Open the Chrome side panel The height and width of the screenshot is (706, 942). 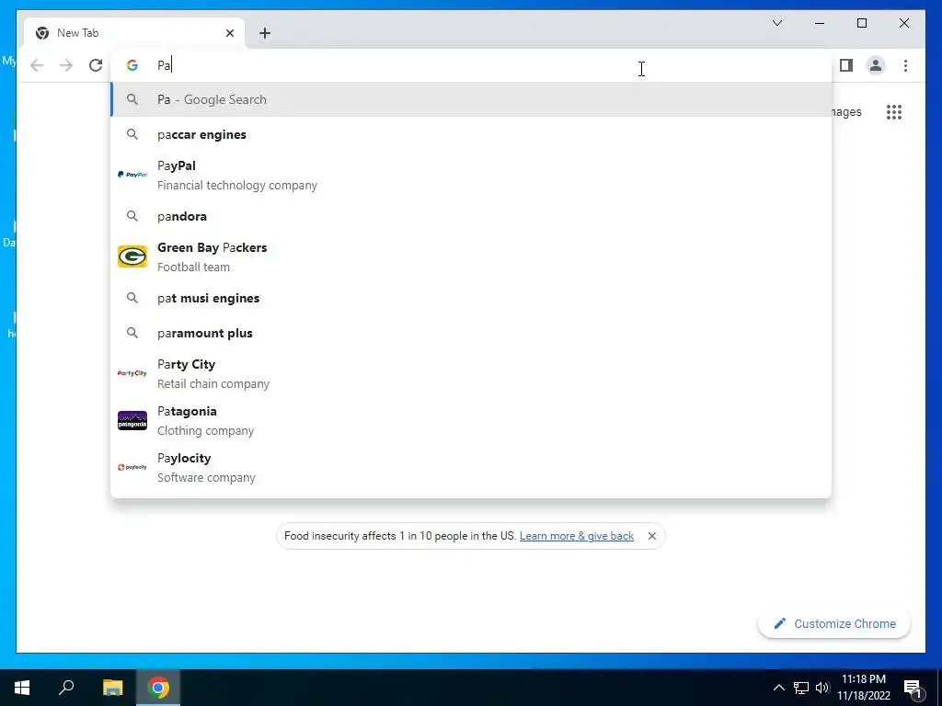tap(846, 65)
